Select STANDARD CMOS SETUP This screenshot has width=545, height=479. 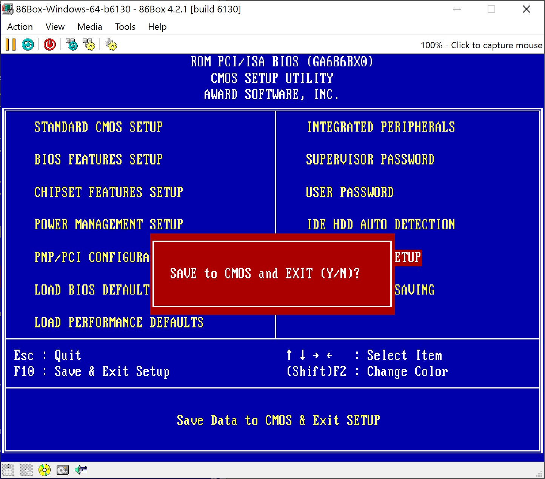(99, 127)
